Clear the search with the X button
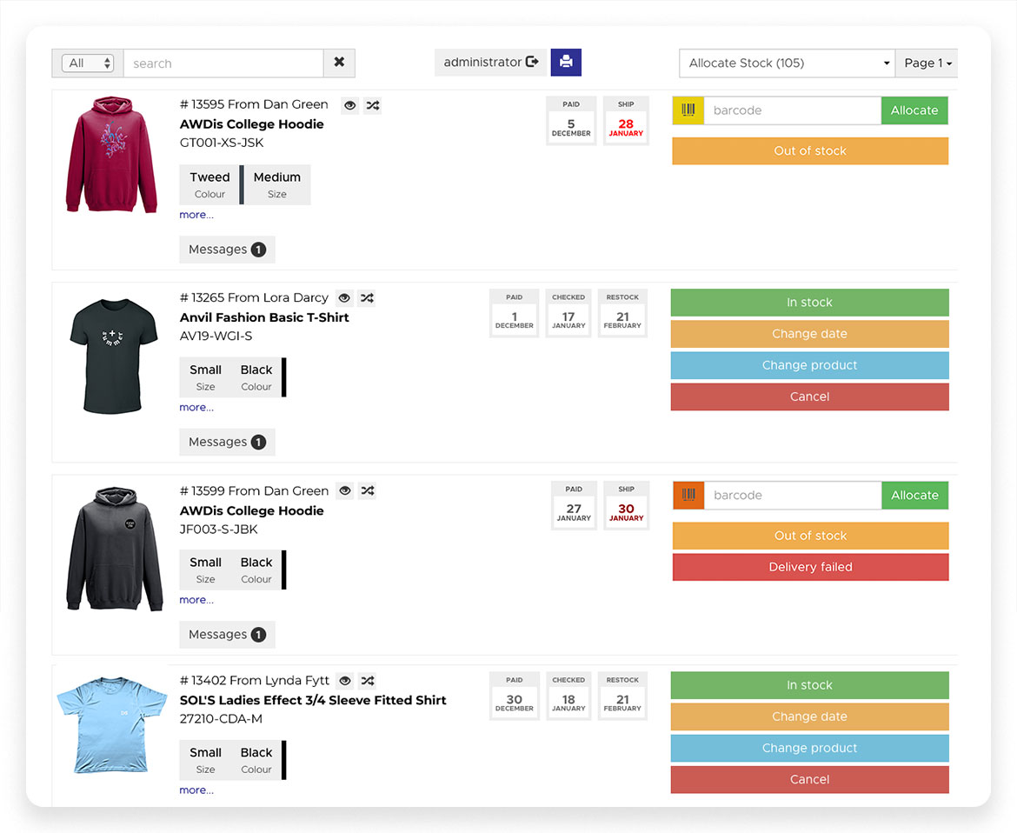 [339, 63]
